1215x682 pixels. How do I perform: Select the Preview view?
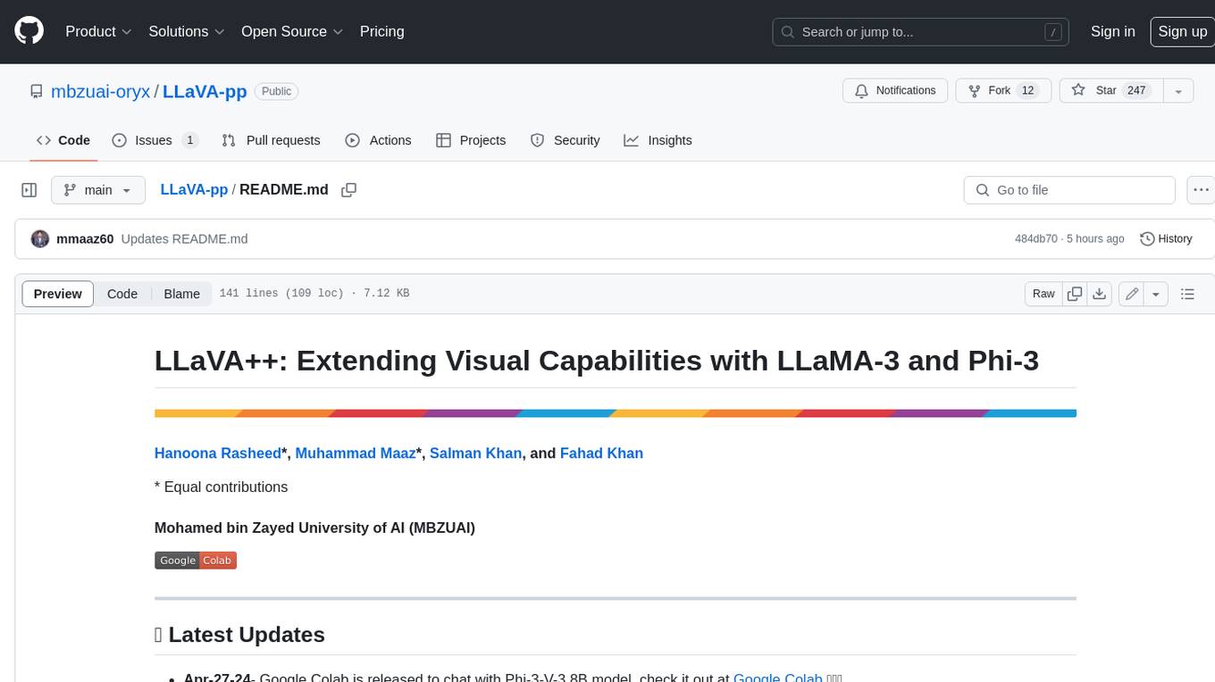click(x=58, y=294)
